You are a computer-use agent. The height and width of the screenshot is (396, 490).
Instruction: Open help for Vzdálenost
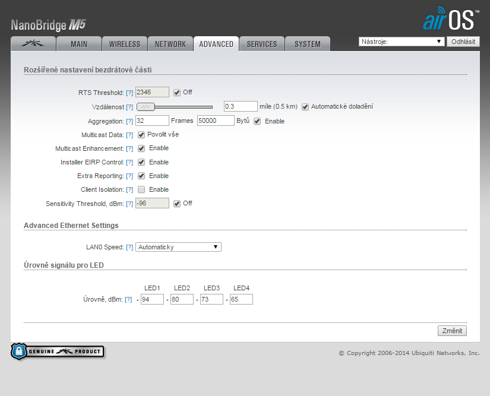(x=129, y=107)
